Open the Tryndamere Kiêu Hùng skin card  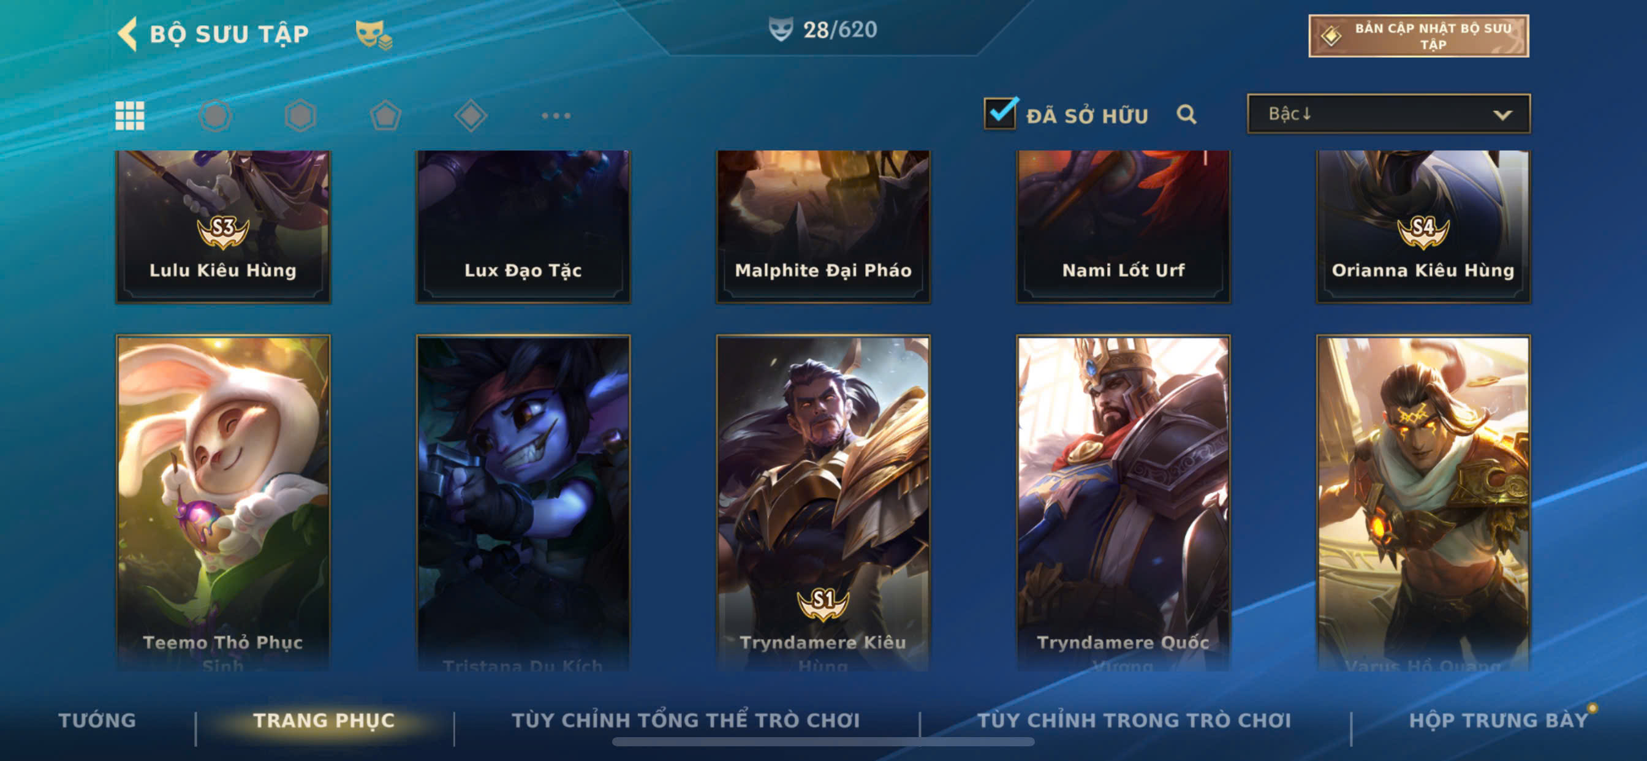pos(823,502)
